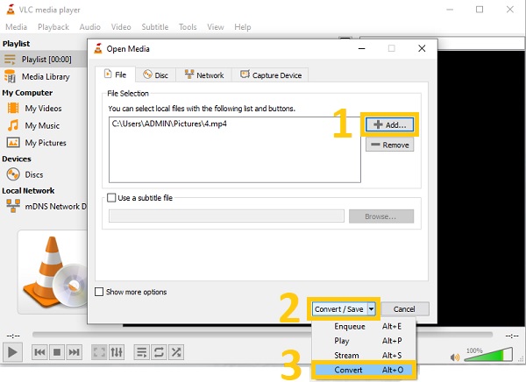Open the View menu

(x=216, y=27)
